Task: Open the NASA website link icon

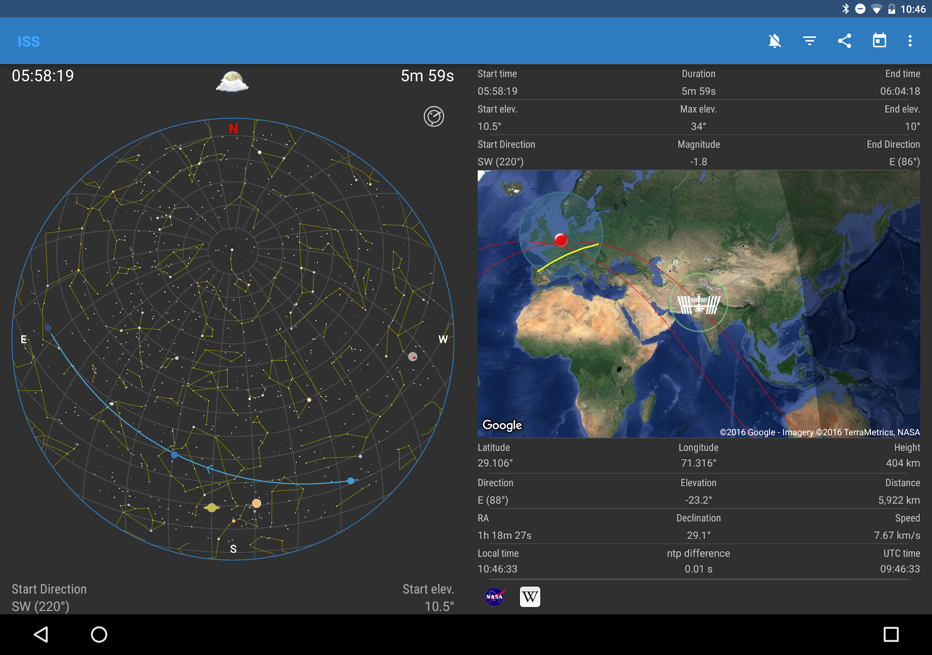Action: tap(495, 597)
